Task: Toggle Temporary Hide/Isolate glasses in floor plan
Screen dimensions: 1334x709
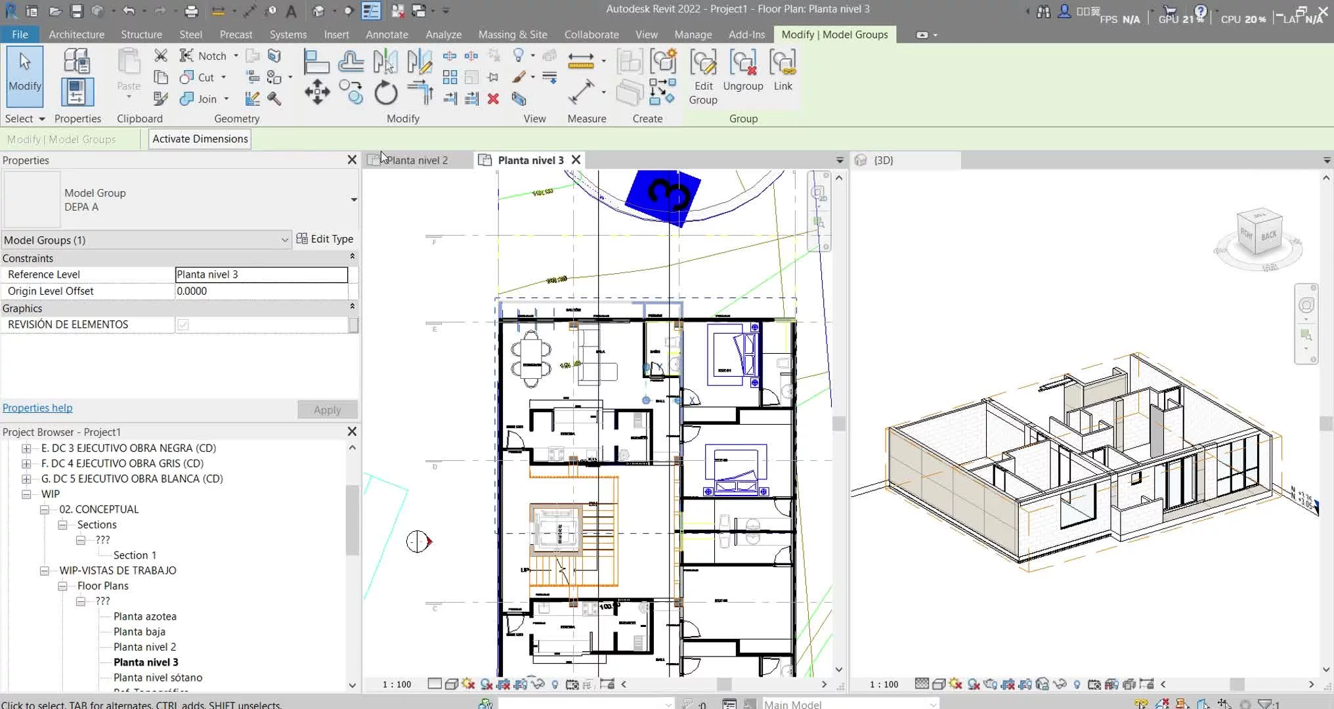Action: (538, 684)
